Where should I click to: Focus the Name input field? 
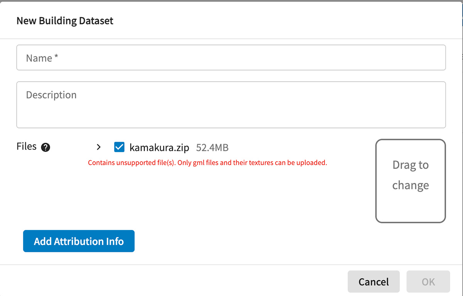pos(231,58)
